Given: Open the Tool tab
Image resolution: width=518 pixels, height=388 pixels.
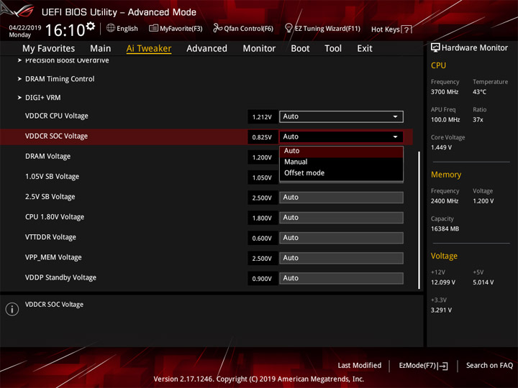Looking at the screenshot, I should (333, 49).
